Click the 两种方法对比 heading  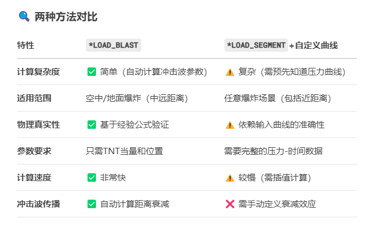tap(66, 17)
